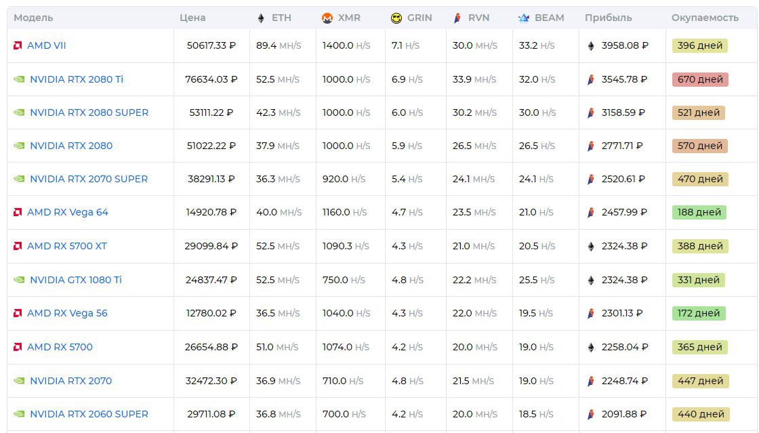Click Ravencoin profit icon next to 2457.99 ₽
The width and height of the screenshot is (759, 433).
click(590, 212)
